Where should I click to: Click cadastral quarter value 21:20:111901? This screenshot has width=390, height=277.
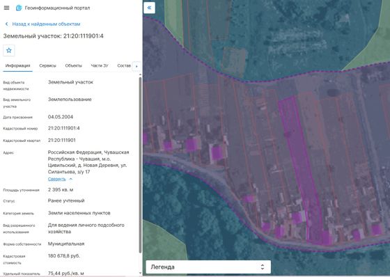coord(62,141)
